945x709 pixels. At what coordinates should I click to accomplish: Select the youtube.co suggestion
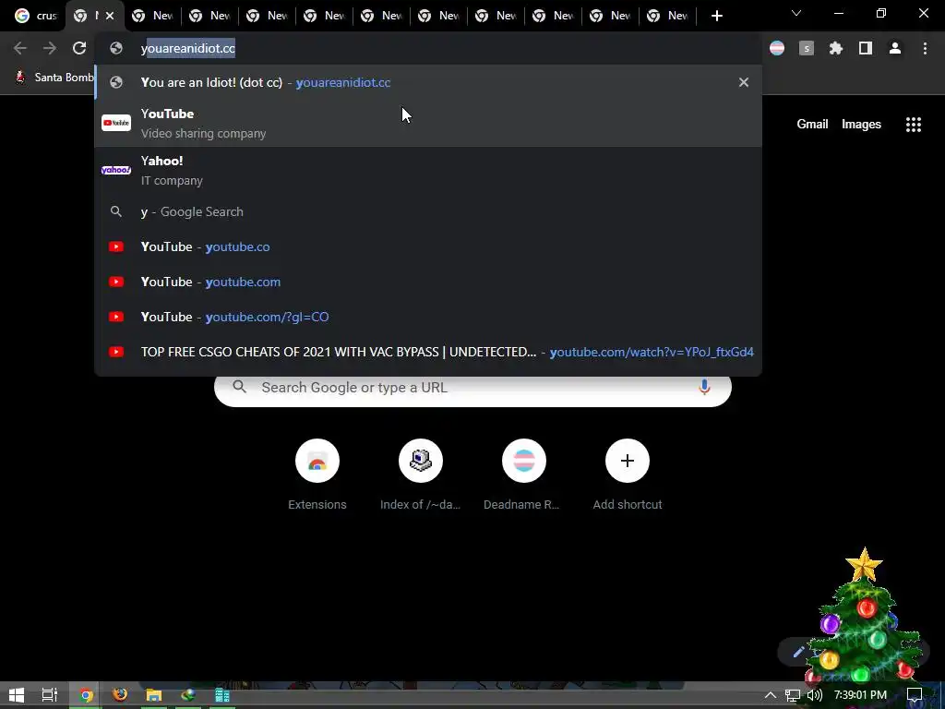(428, 246)
